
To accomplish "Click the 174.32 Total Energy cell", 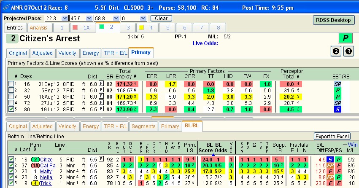I will click(127, 84).
